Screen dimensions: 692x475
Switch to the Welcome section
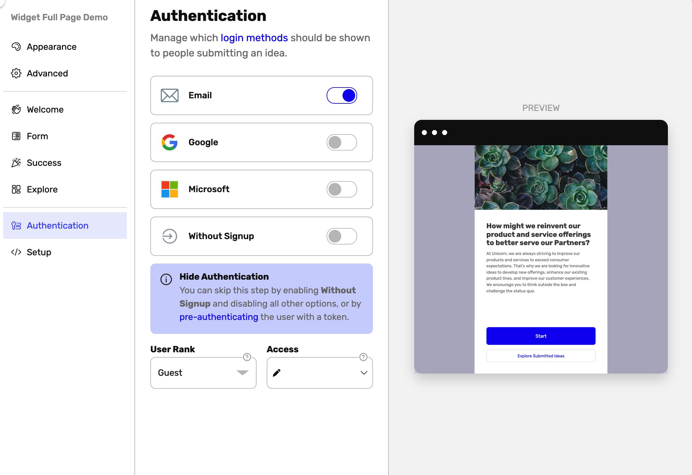pos(45,109)
